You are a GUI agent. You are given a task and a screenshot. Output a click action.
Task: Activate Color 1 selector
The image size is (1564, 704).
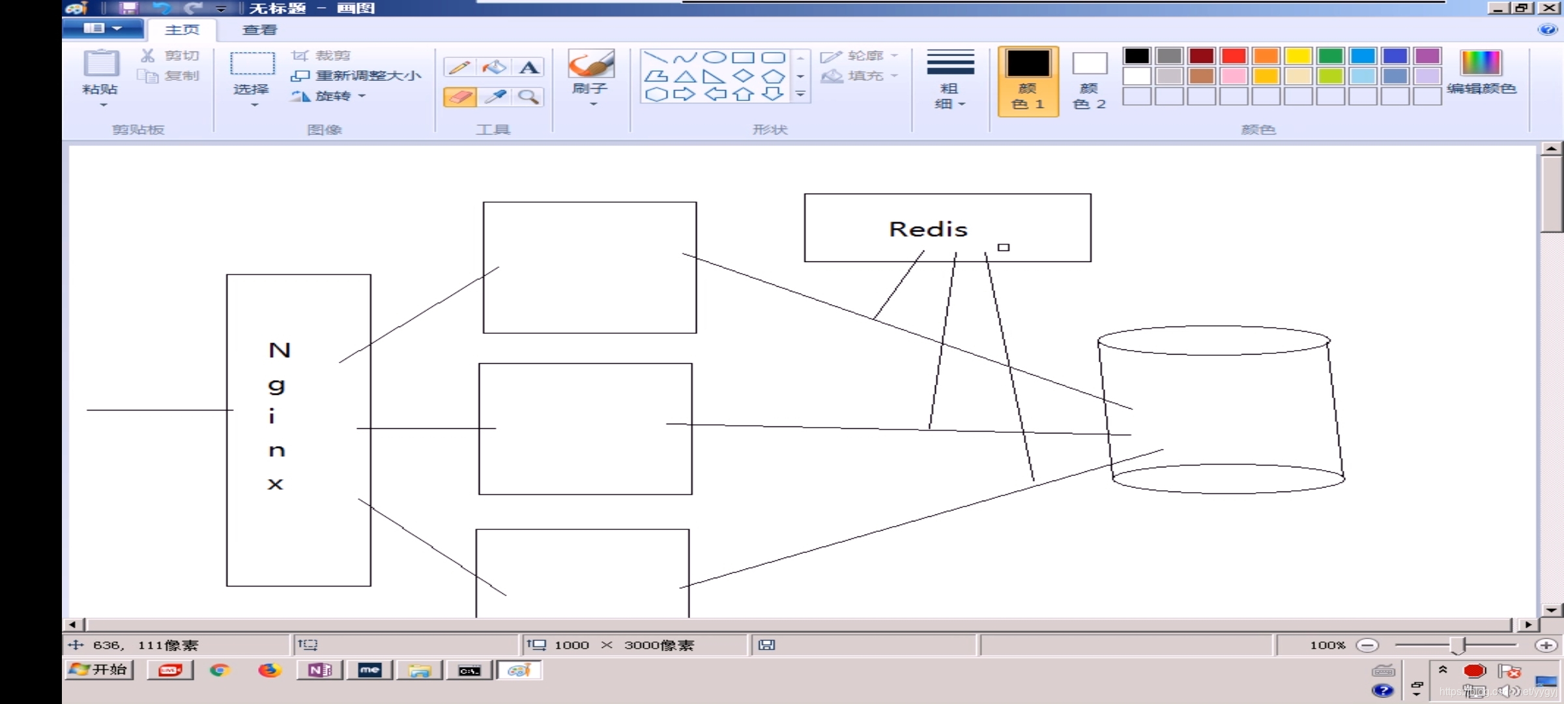click(1028, 81)
